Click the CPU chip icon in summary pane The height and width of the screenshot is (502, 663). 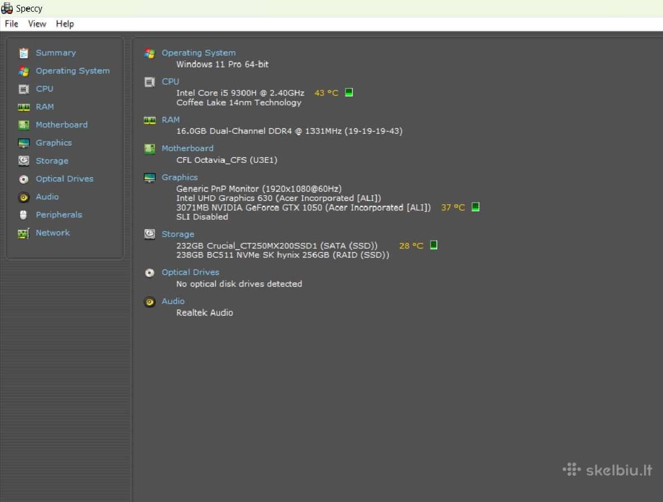click(149, 82)
